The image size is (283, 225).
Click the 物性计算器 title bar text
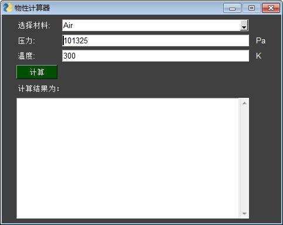[32, 8]
